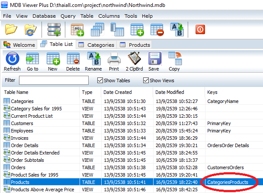This screenshot has width=263, height=193.
Task: Toggle the Show Tables checkbox
Action: 101,80
